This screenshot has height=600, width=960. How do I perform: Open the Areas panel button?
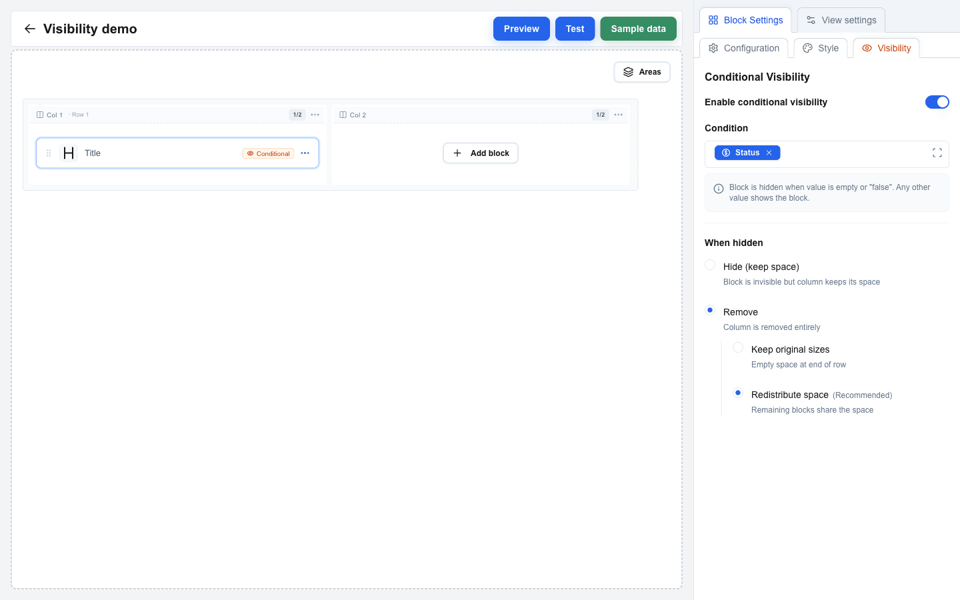[x=642, y=72]
